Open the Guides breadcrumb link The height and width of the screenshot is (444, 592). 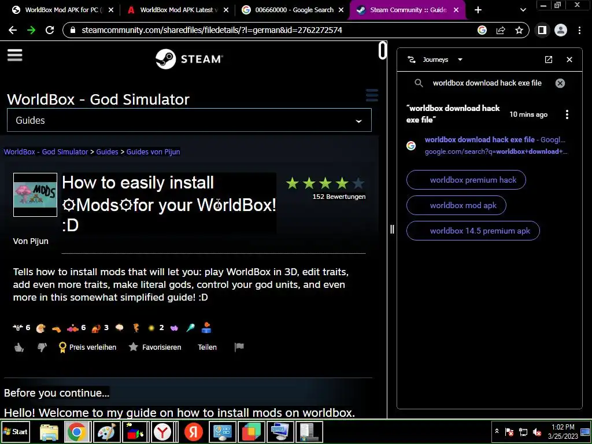(107, 152)
